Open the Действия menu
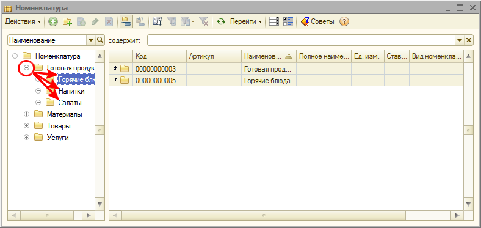The width and height of the screenshot is (481, 228). [x=23, y=22]
